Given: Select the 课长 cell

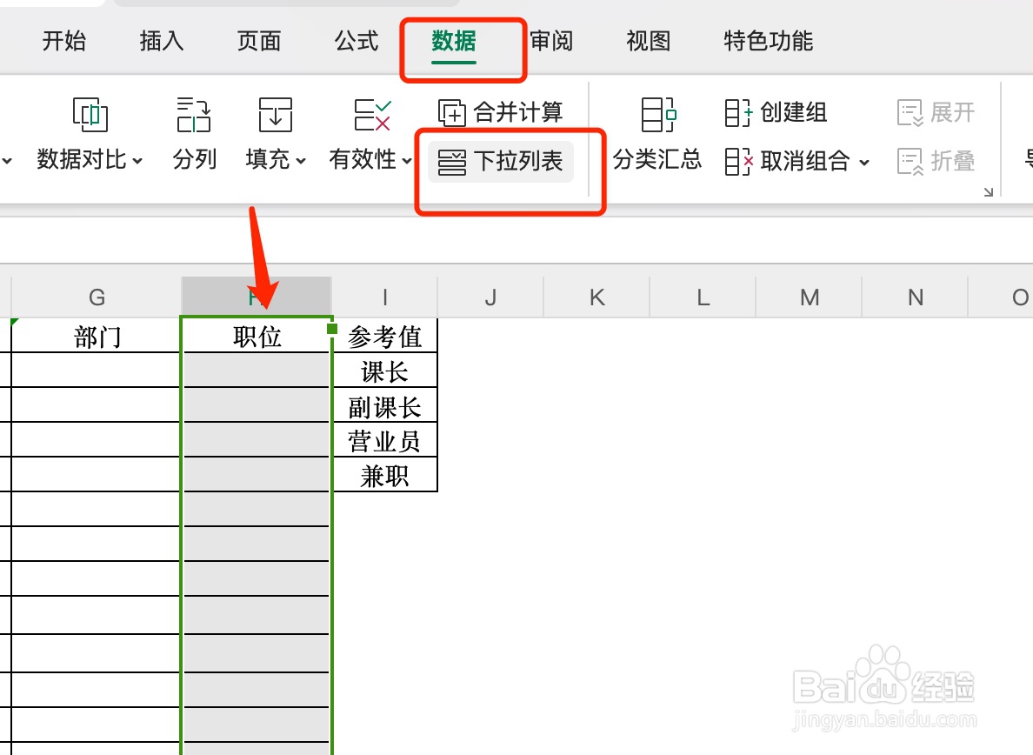Looking at the screenshot, I should (x=384, y=371).
